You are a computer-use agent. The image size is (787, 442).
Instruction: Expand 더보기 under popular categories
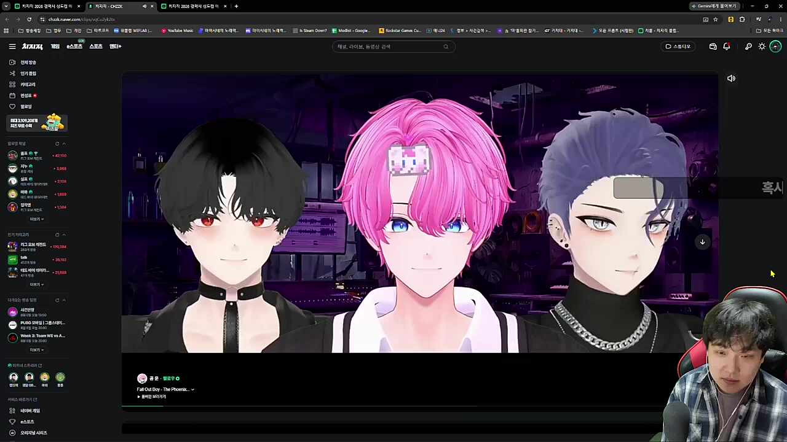[37, 284]
